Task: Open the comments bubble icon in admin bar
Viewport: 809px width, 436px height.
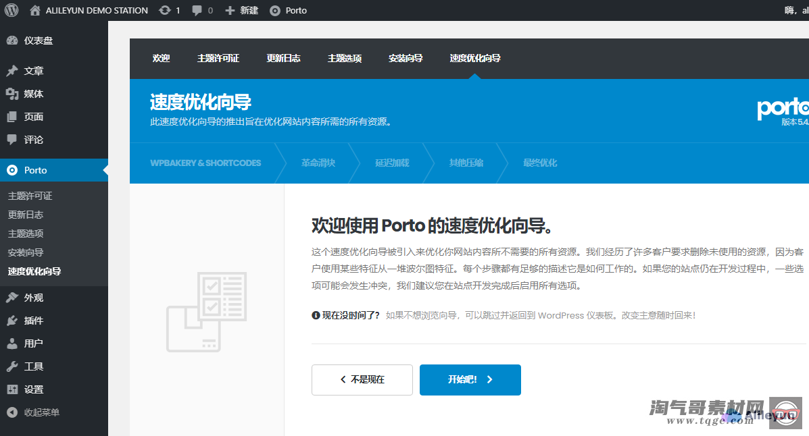Action: (x=197, y=10)
